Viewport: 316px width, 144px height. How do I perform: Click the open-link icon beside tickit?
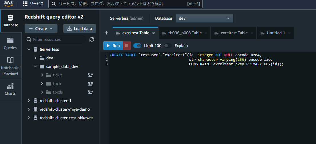click(x=90, y=75)
